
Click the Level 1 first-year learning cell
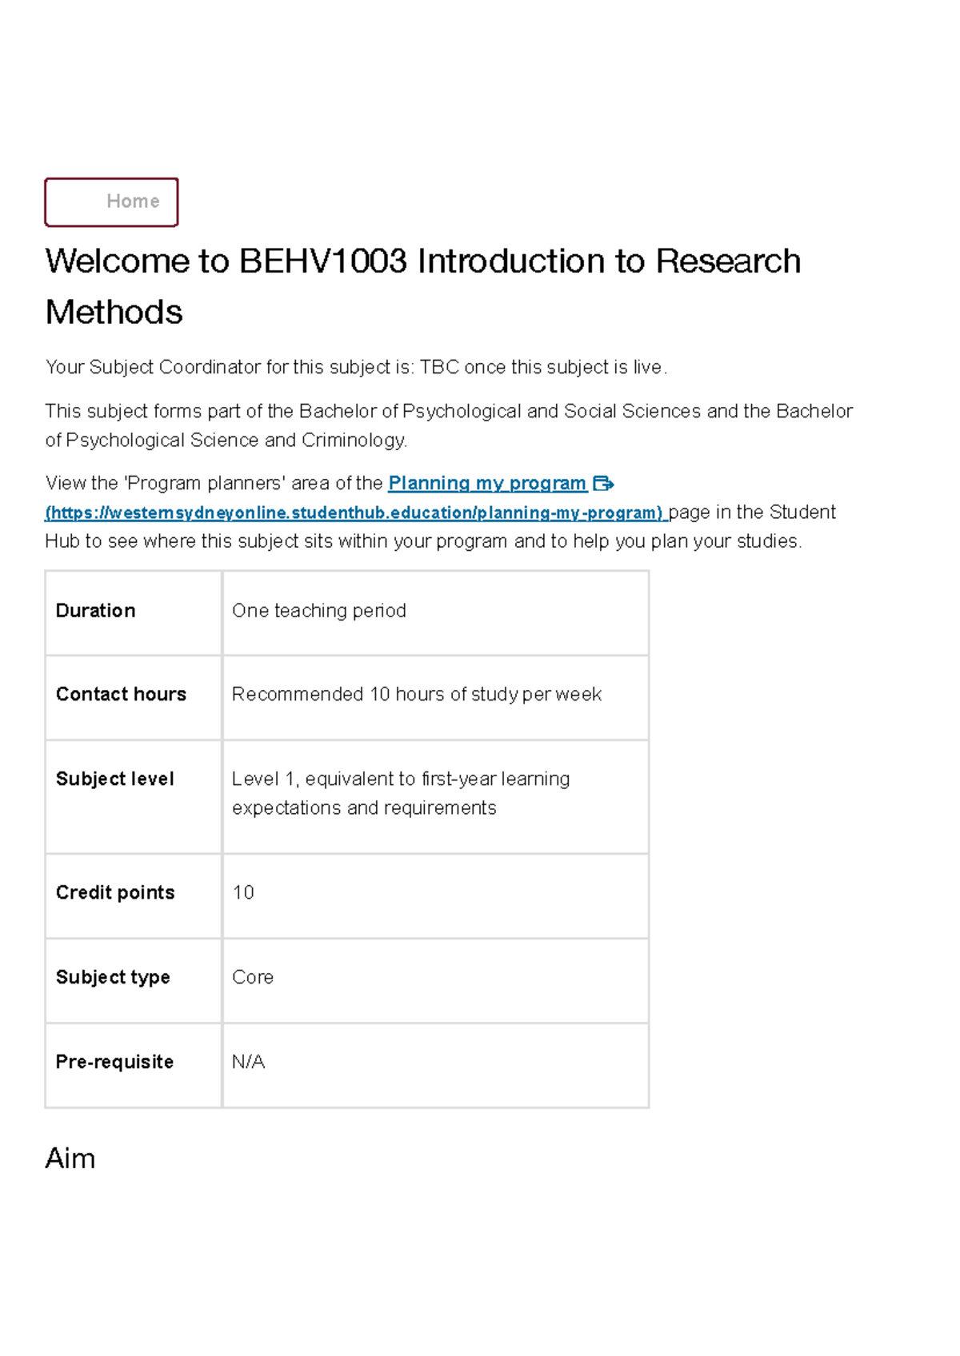400,793
